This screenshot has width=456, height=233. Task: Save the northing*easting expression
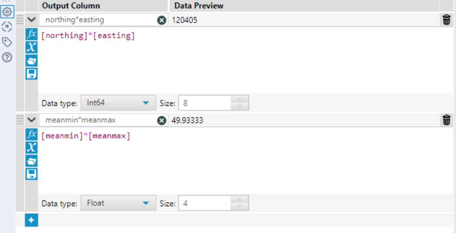31,73
